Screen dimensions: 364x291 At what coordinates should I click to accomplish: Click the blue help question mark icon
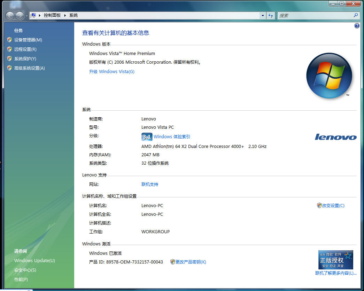point(357,26)
